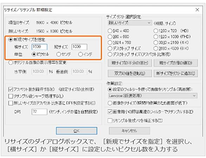Open the Lanczos filter dropdown
Viewport: 206px width, 158px height.
[153, 96]
